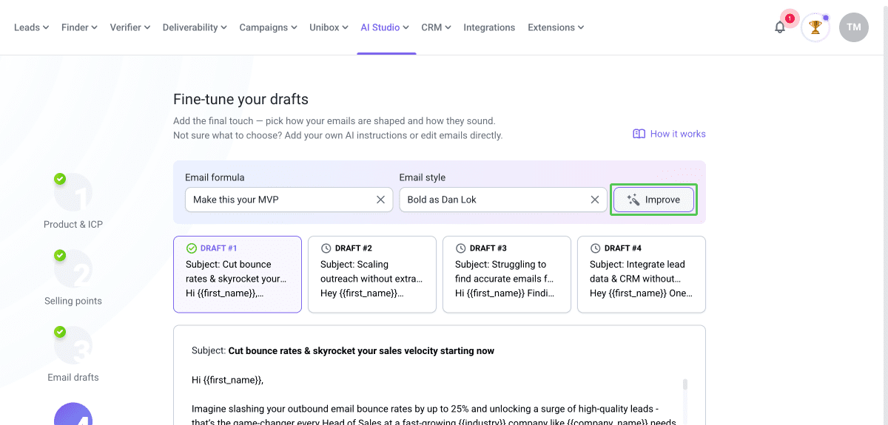Click the Product & ICP step icon
This screenshot has height=425, width=888.
coord(73,194)
